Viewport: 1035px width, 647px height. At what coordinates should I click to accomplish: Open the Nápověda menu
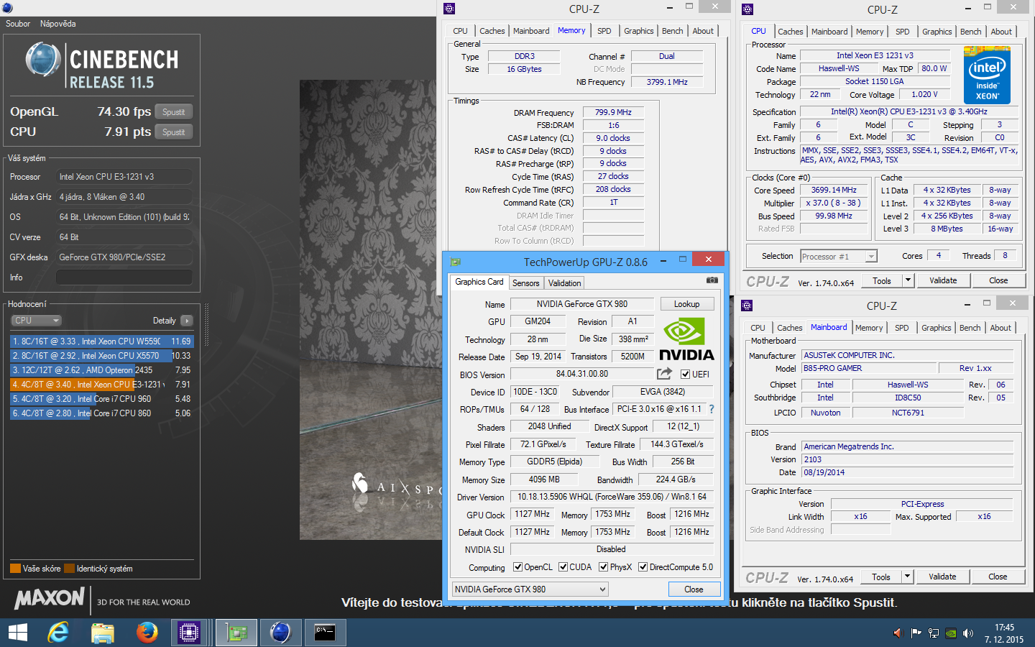pos(57,24)
